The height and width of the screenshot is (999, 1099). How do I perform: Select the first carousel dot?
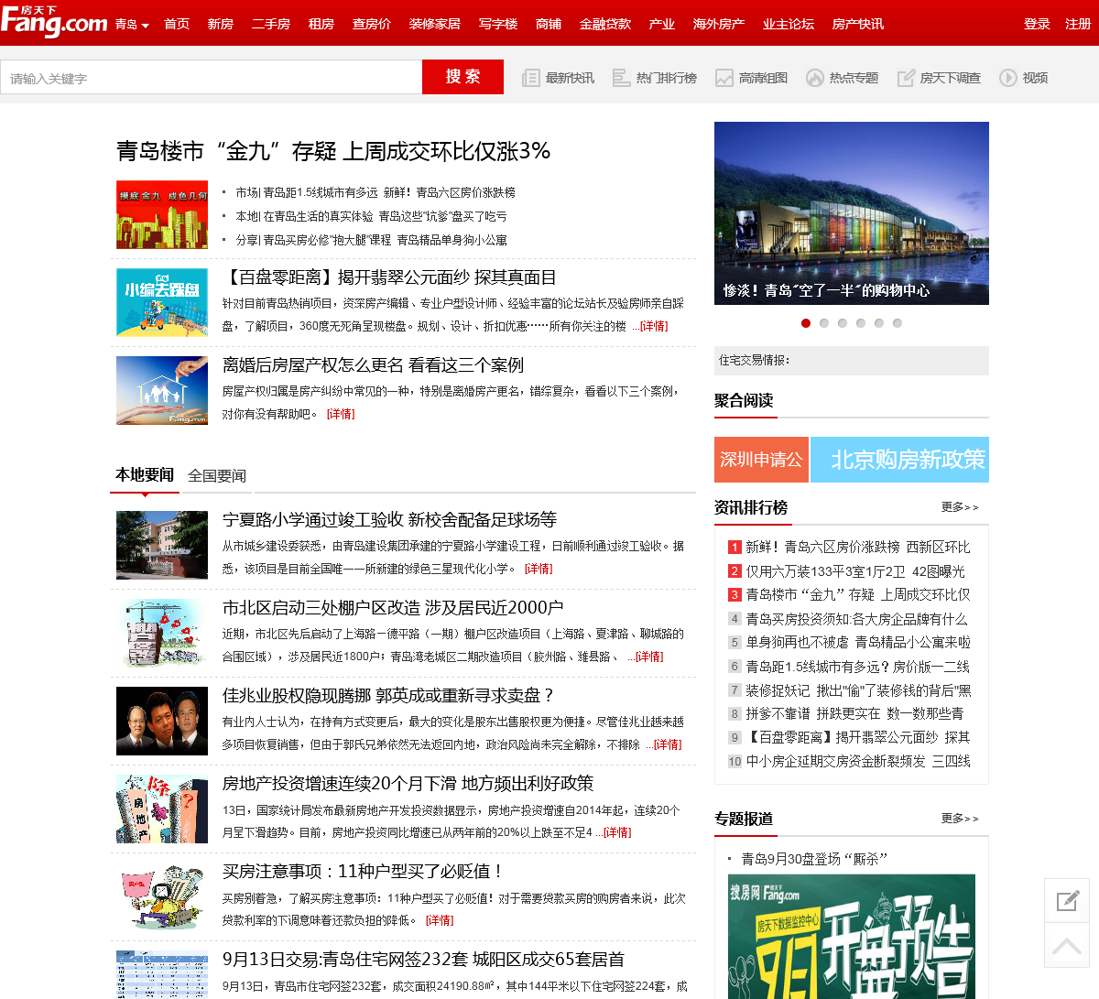click(806, 323)
